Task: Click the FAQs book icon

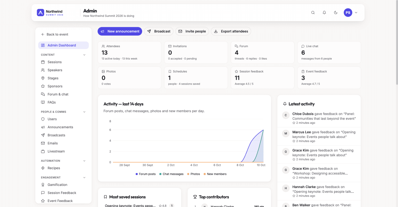Action: 43,102
